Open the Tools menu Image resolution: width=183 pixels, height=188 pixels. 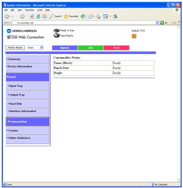coord(40,10)
